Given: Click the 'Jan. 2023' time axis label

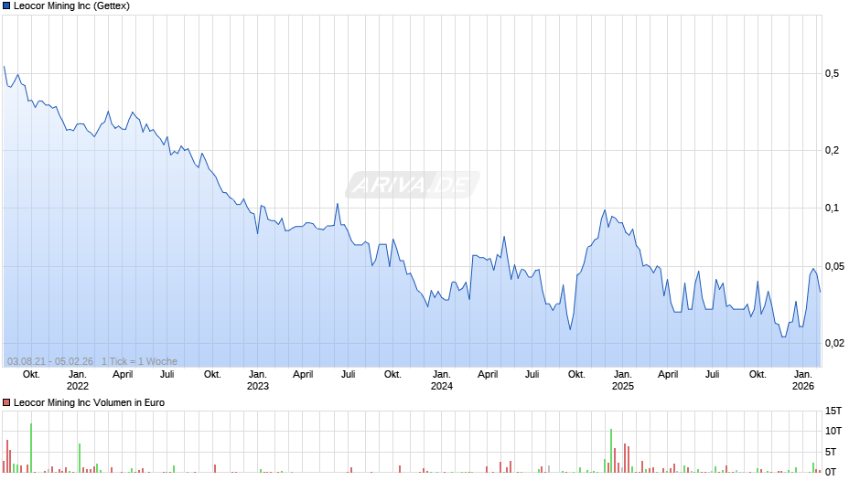Looking at the screenshot, I should [x=258, y=380].
